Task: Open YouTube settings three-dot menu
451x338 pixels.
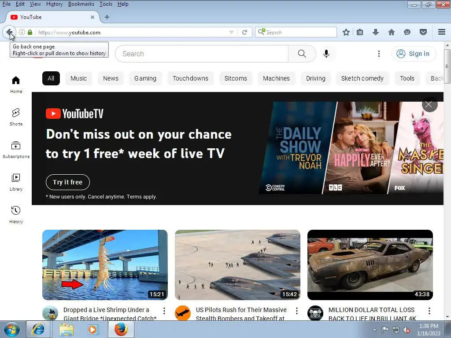Action: coord(379,54)
